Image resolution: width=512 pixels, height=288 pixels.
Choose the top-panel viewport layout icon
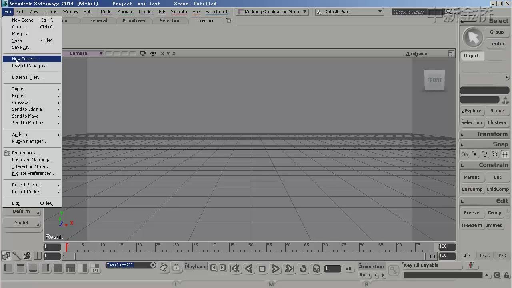pyautogui.click(x=21, y=268)
